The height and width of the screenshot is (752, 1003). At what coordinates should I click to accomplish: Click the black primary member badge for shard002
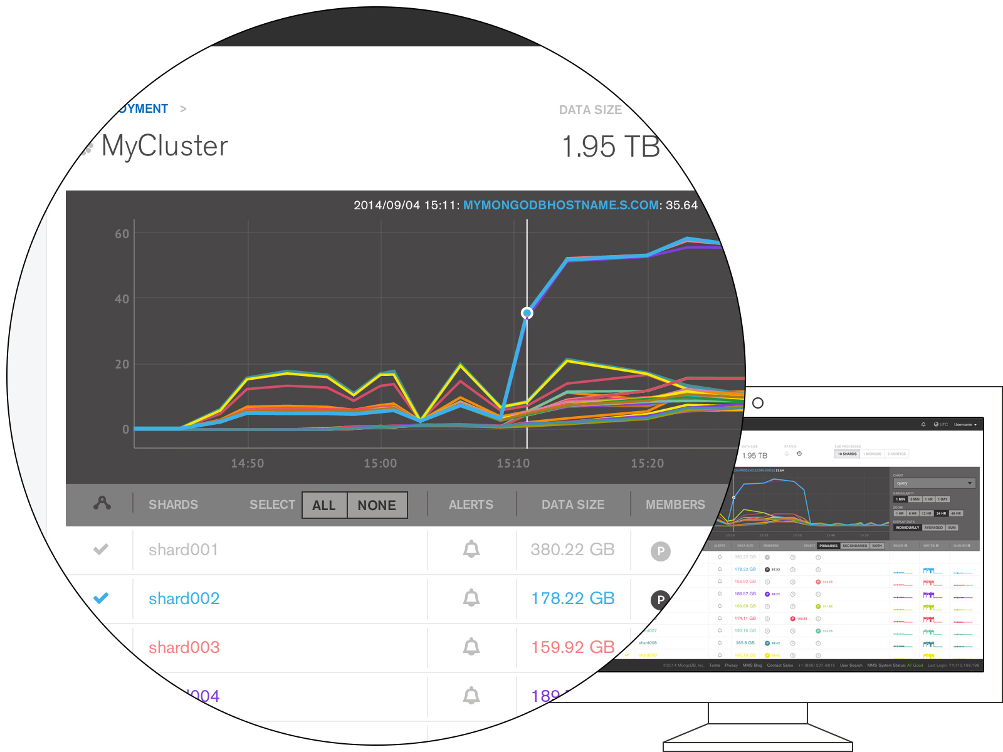(660, 600)
